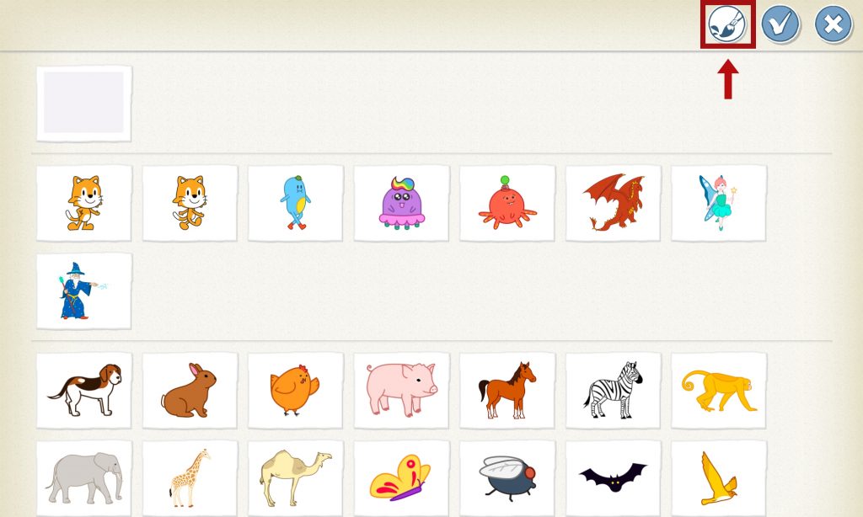
Task: Open the paint editor brush icon
Action: [727, 24]
